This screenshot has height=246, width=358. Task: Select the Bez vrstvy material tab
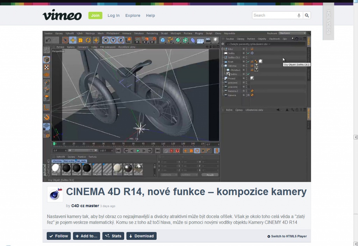pos(69,161)
